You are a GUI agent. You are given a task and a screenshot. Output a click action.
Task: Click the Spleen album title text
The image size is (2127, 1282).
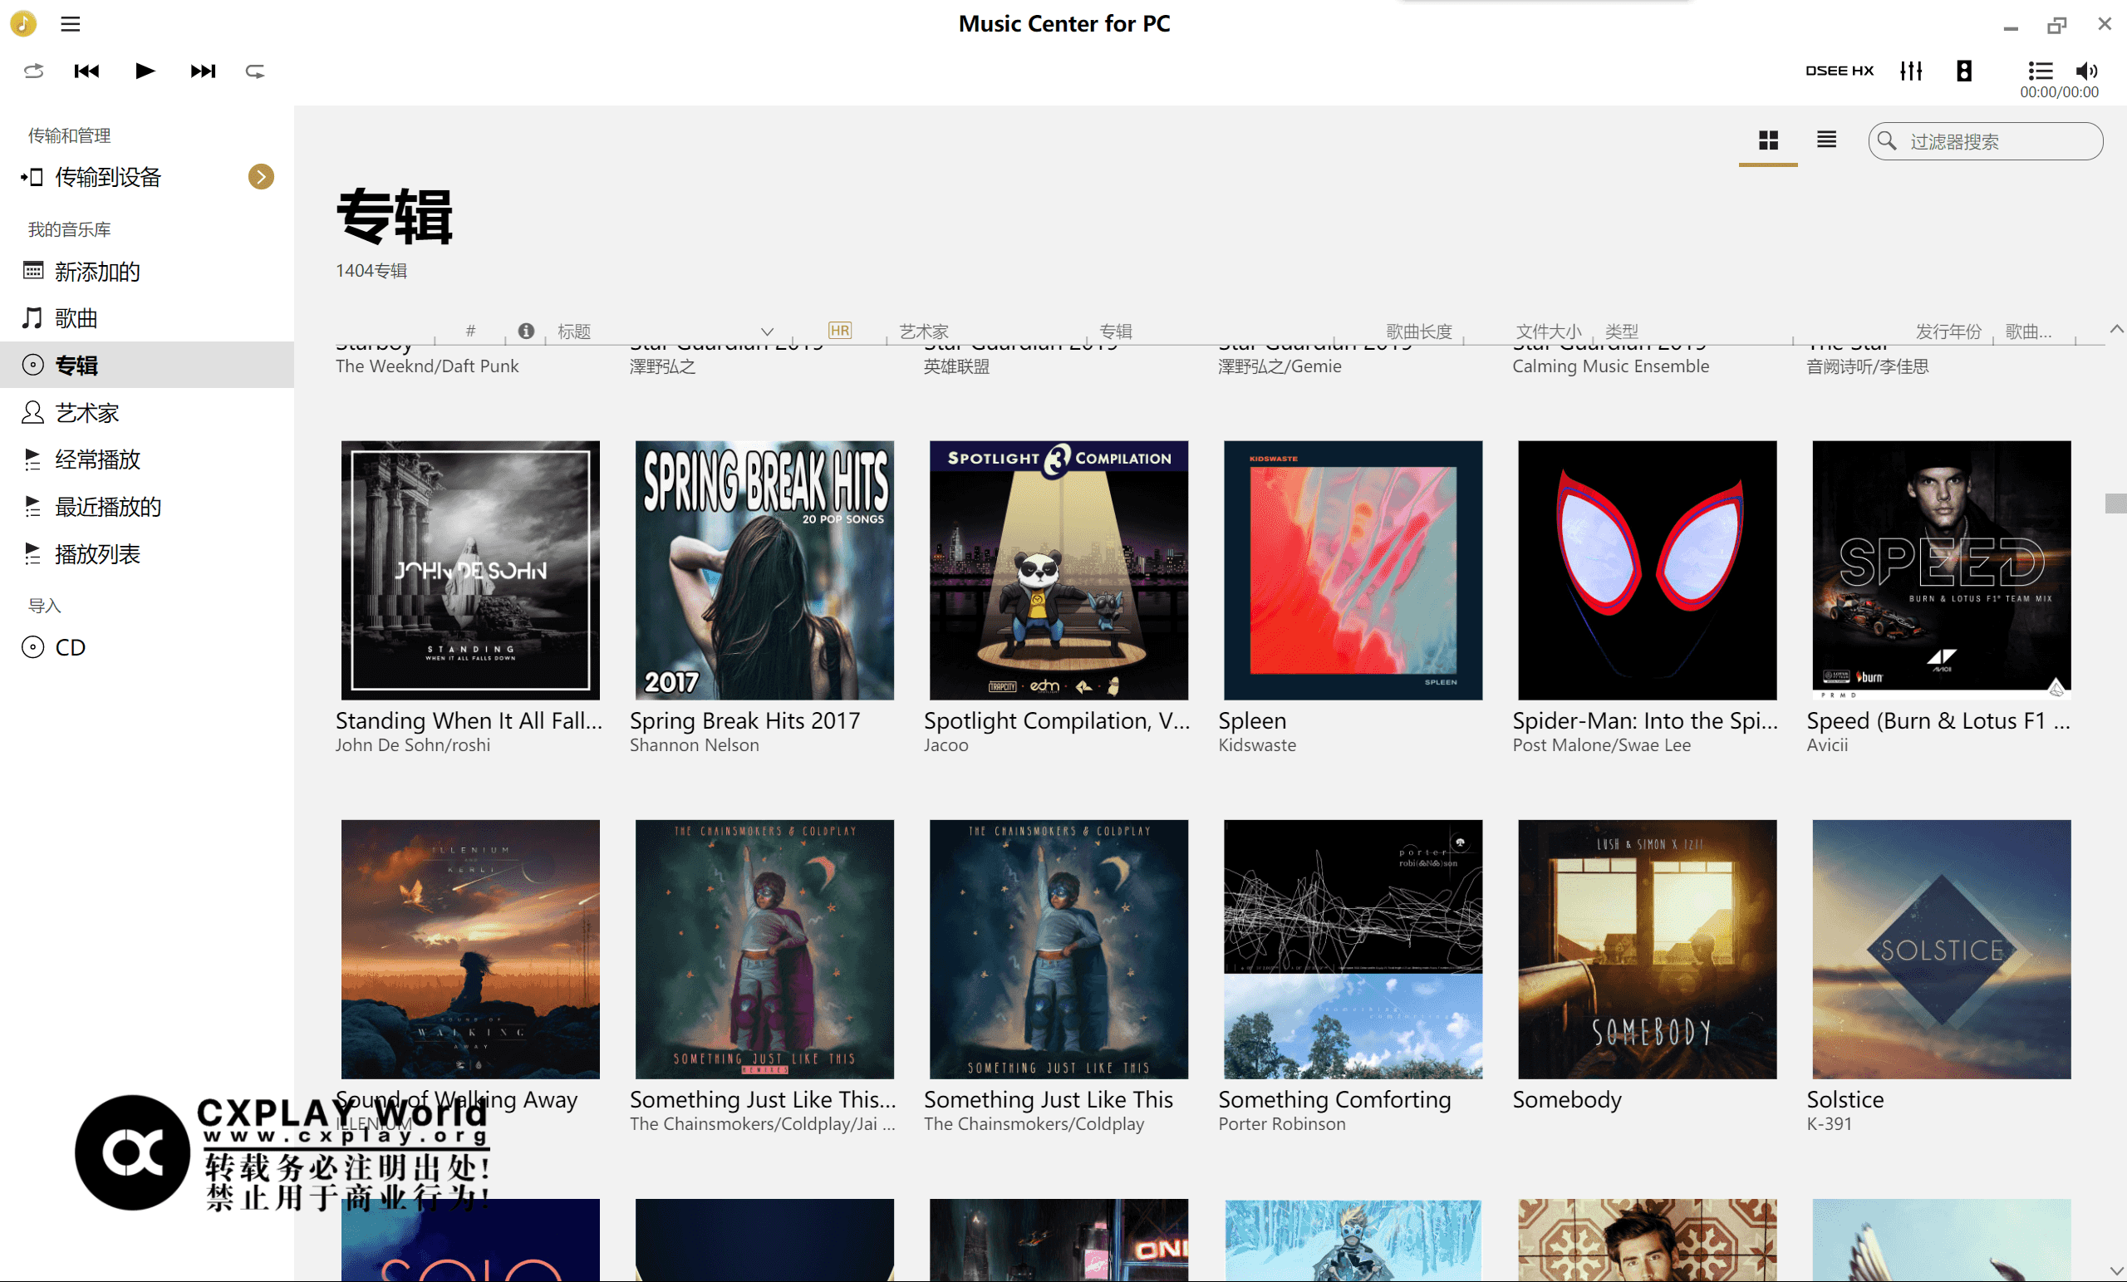click(x=1251, y=721)
